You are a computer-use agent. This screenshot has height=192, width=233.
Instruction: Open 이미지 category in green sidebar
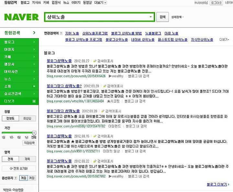[19, 49]
